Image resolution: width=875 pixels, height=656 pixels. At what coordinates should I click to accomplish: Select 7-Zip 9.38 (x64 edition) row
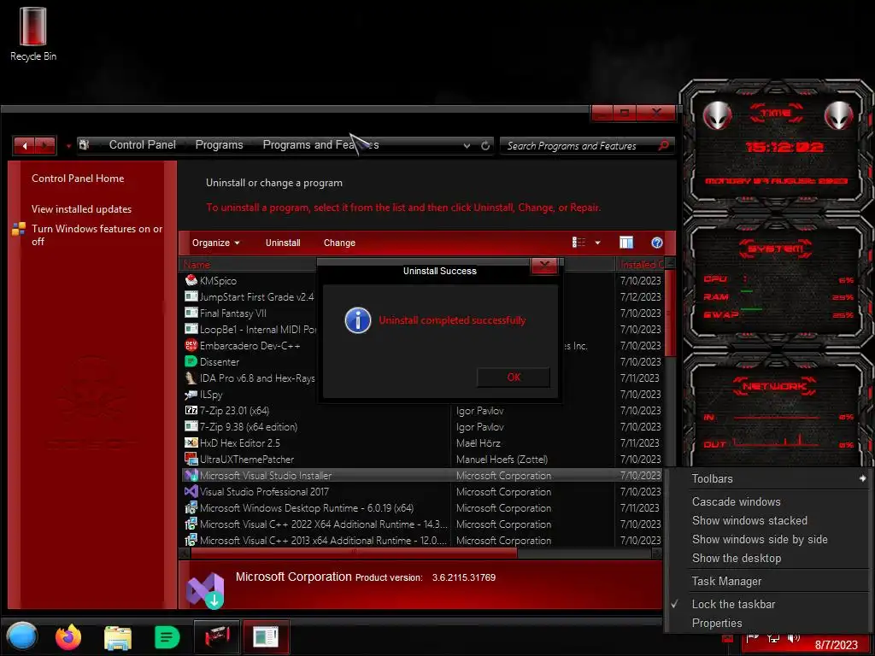coord(422,427)
